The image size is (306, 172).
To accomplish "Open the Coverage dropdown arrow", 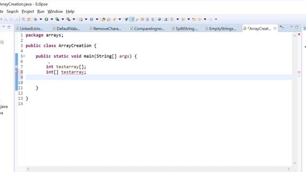I will pos(63,19).
